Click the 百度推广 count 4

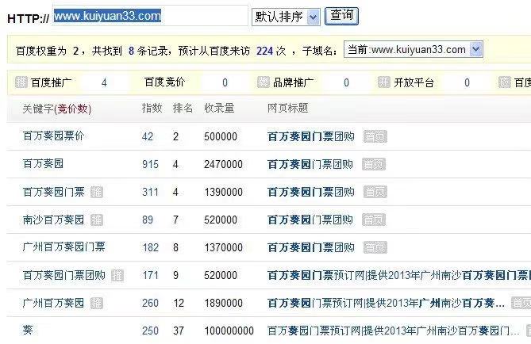pos(104,83)
